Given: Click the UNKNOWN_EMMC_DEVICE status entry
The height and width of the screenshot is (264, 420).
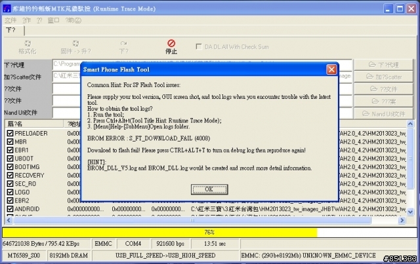Looking at the screenshot, I should point(308,255).
